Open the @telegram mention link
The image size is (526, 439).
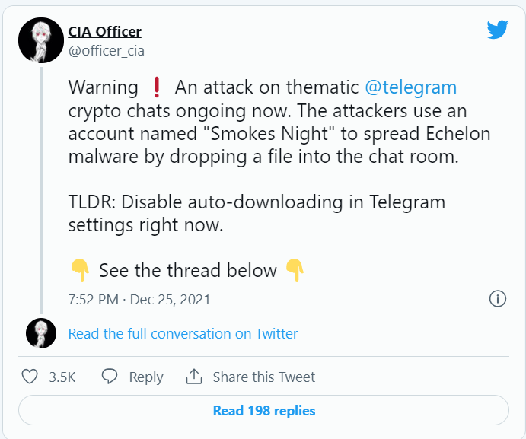(411, 87)
